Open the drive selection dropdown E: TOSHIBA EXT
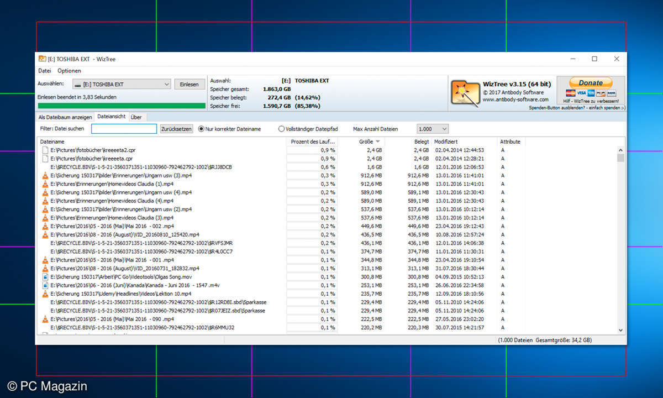This screenshot has width=663, height=398. tap(122, 84)
